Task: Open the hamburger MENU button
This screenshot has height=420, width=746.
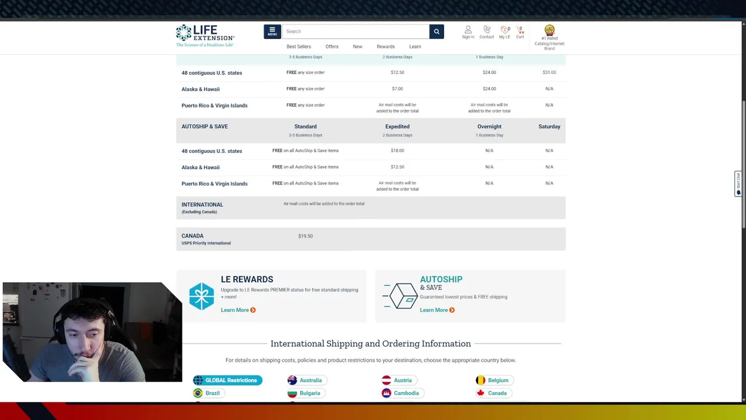Action: click(272, 32)
